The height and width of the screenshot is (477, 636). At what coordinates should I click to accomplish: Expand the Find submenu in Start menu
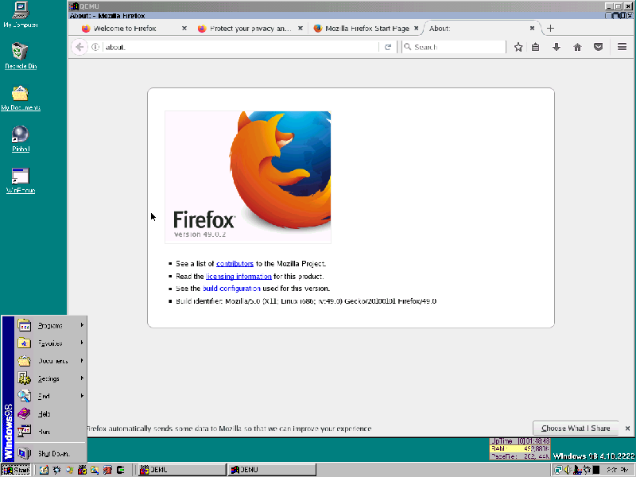(50, 396)
